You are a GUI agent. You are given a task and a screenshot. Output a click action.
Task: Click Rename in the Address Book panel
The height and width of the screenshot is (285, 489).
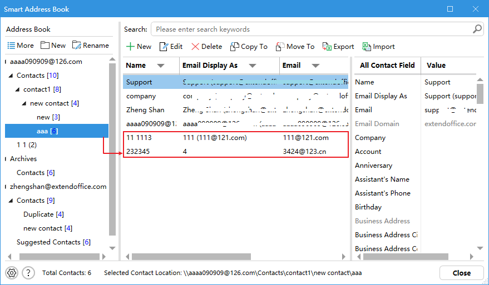[x=90, y=46]
